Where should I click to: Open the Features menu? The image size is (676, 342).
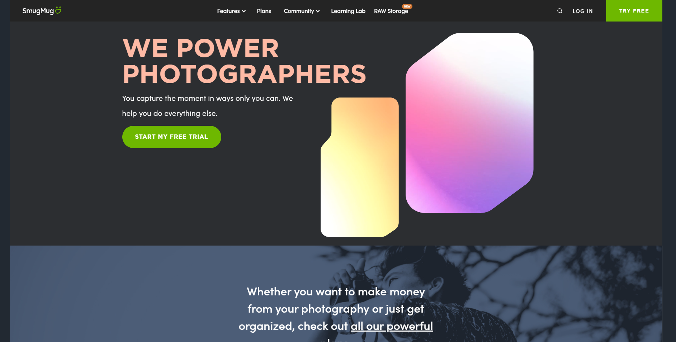231,11
